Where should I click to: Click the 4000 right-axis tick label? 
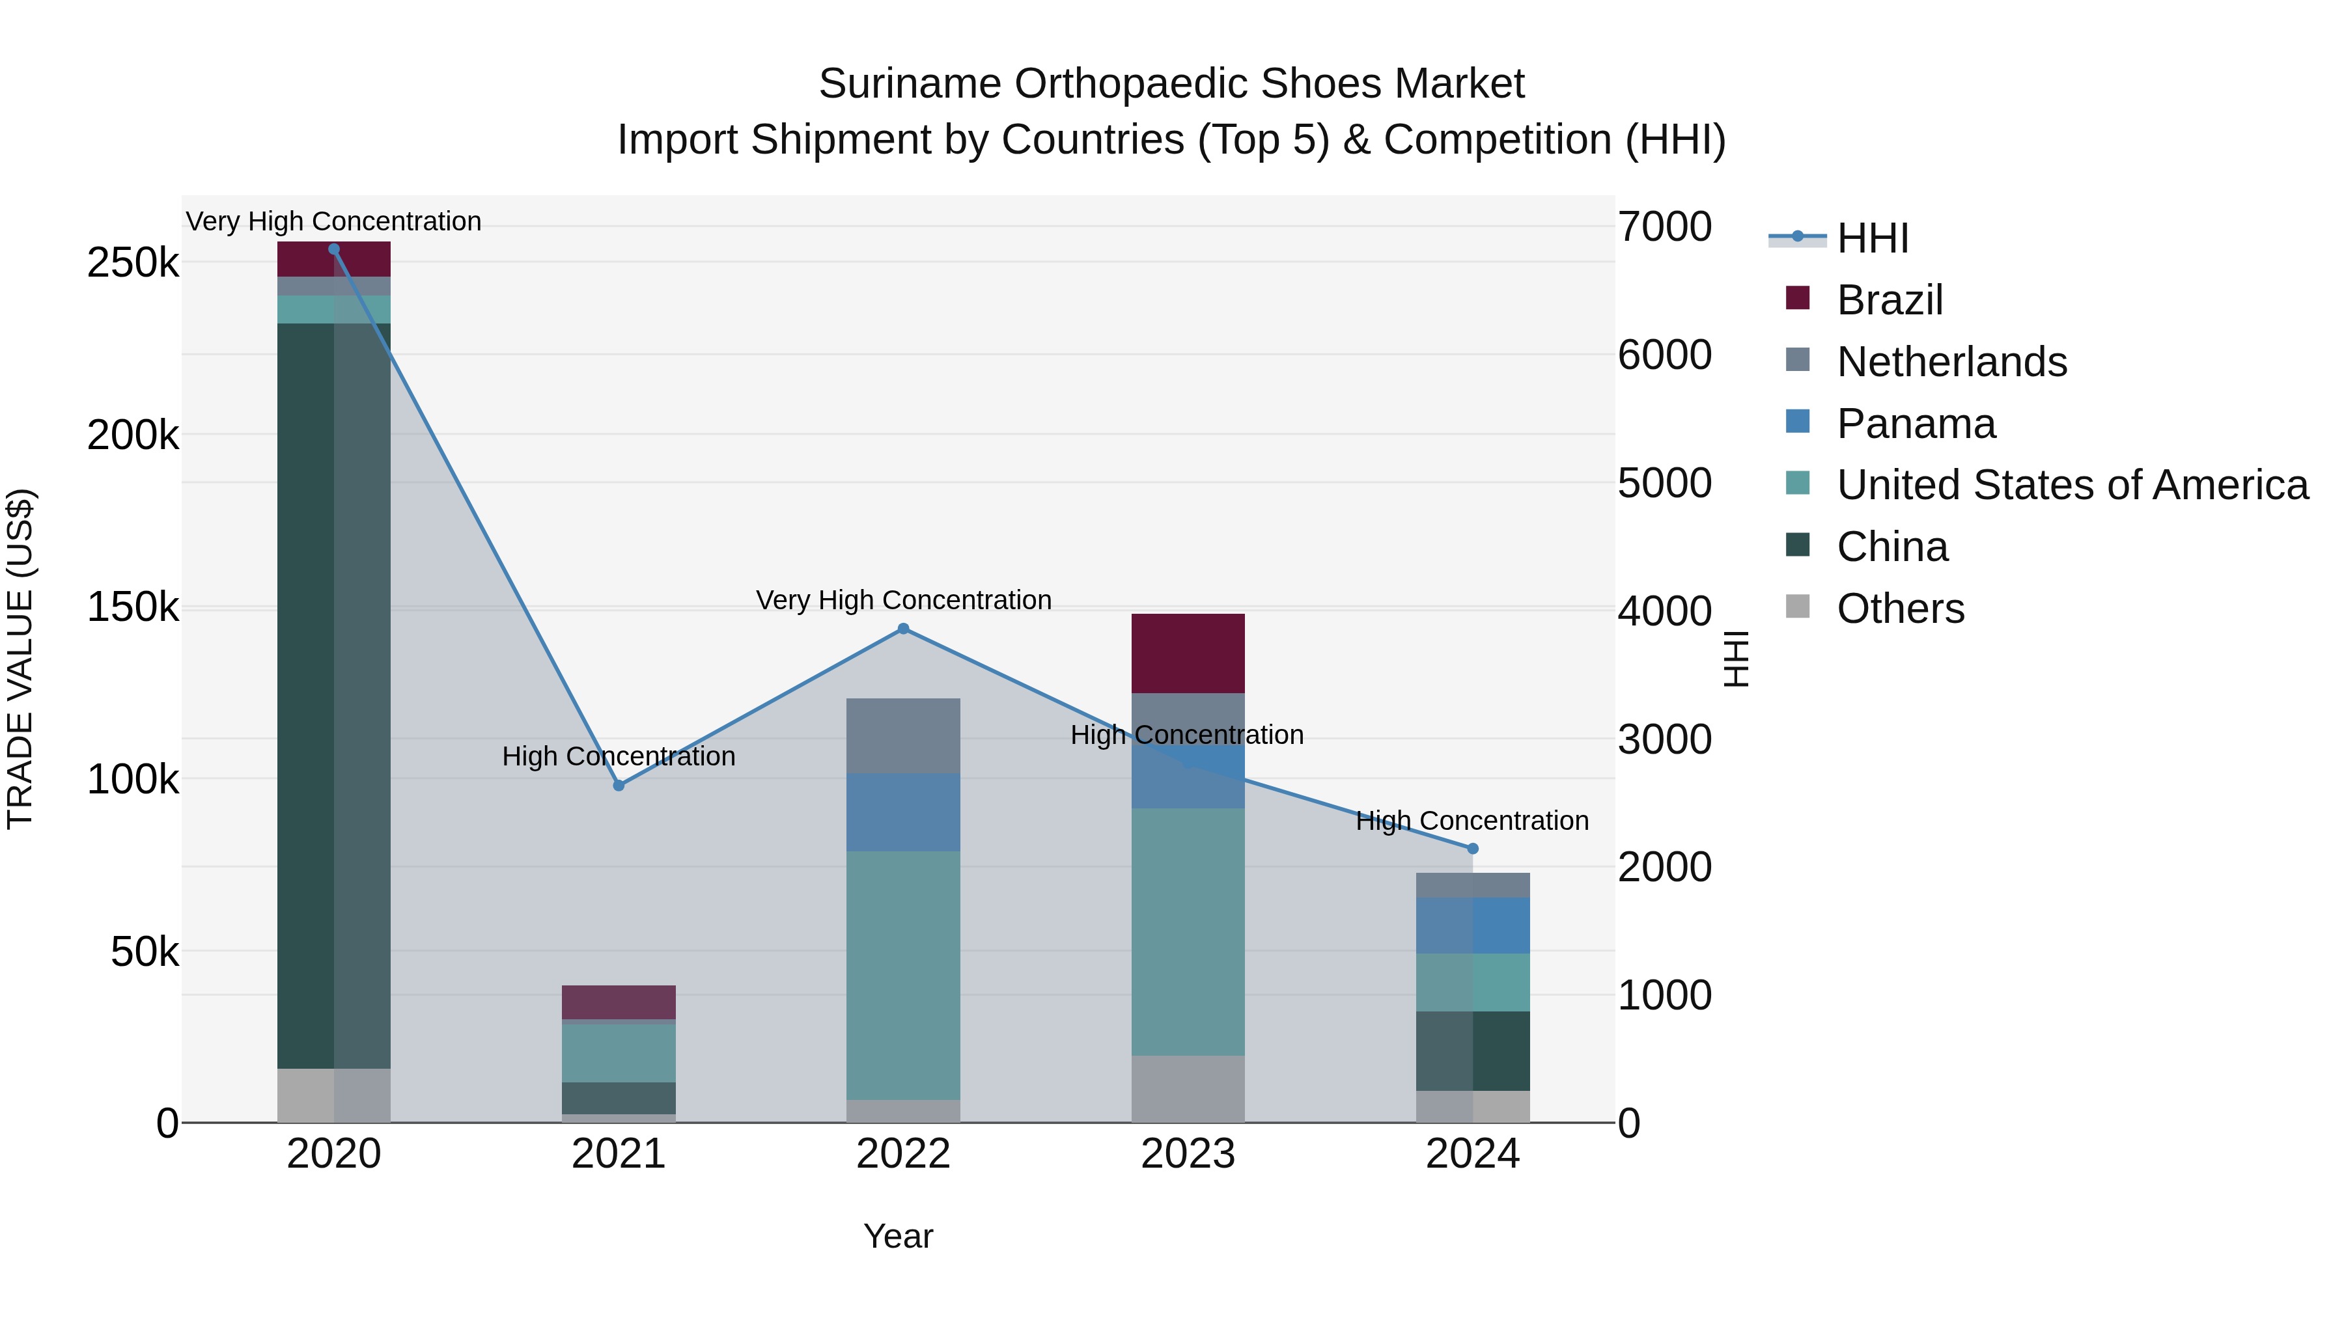[1665, 611]
